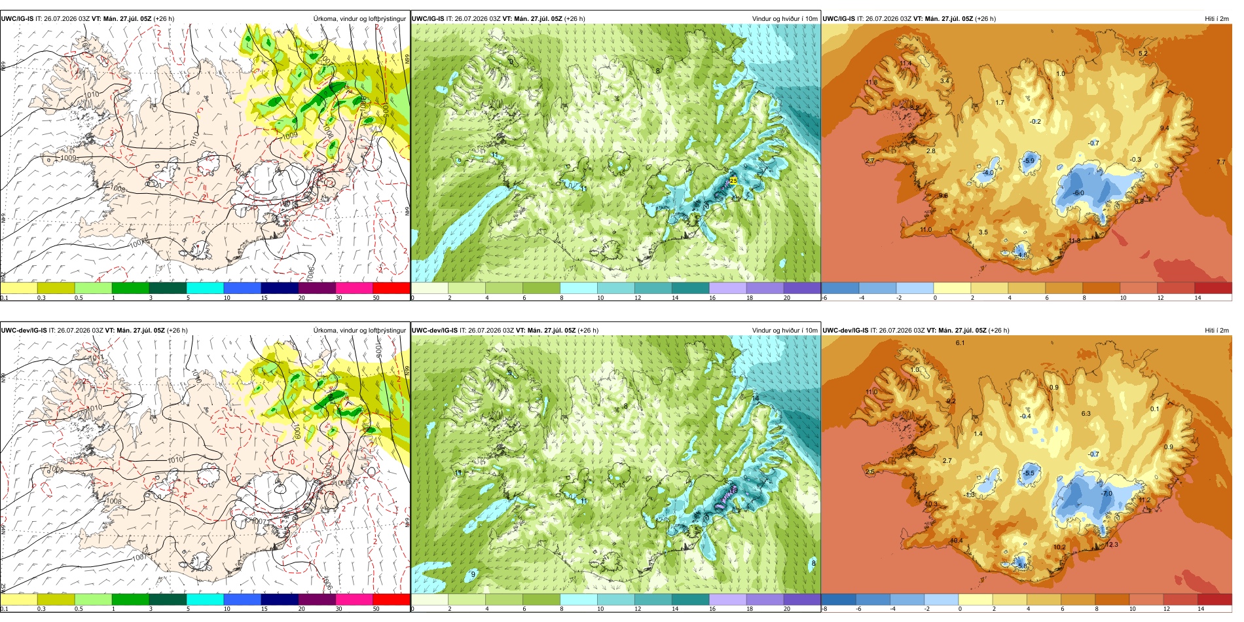Click the 14 wind value in the bottom wind map

755,398
